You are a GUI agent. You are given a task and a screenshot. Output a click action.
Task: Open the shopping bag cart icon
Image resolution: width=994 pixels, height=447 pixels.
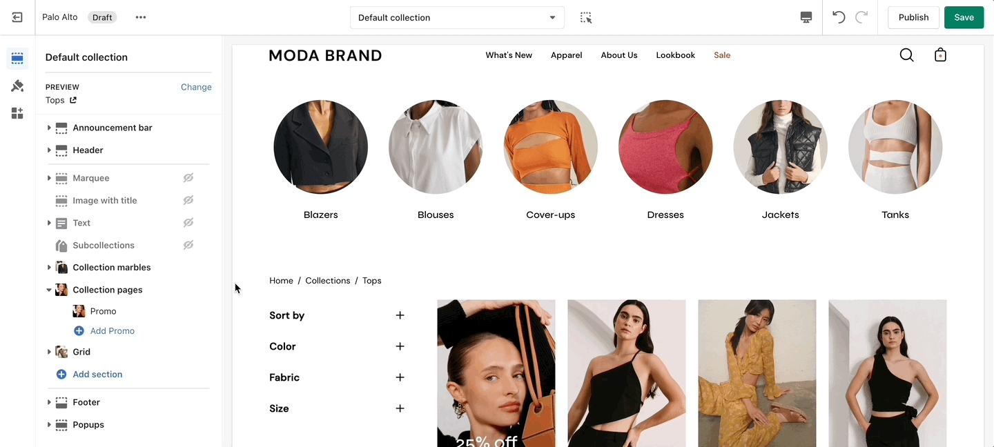click(x=940, y=55)
